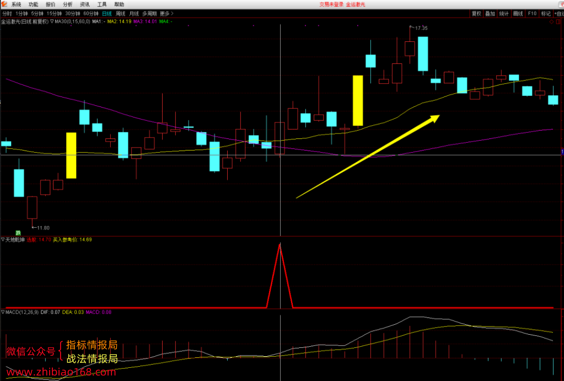Open the 帮助 menu
This screenshot has height=381, width=564.
pos(119,4)
